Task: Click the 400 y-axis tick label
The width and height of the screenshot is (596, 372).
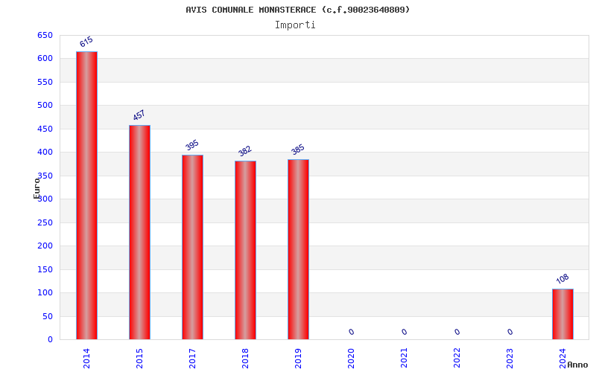Action: coord(45,153)
